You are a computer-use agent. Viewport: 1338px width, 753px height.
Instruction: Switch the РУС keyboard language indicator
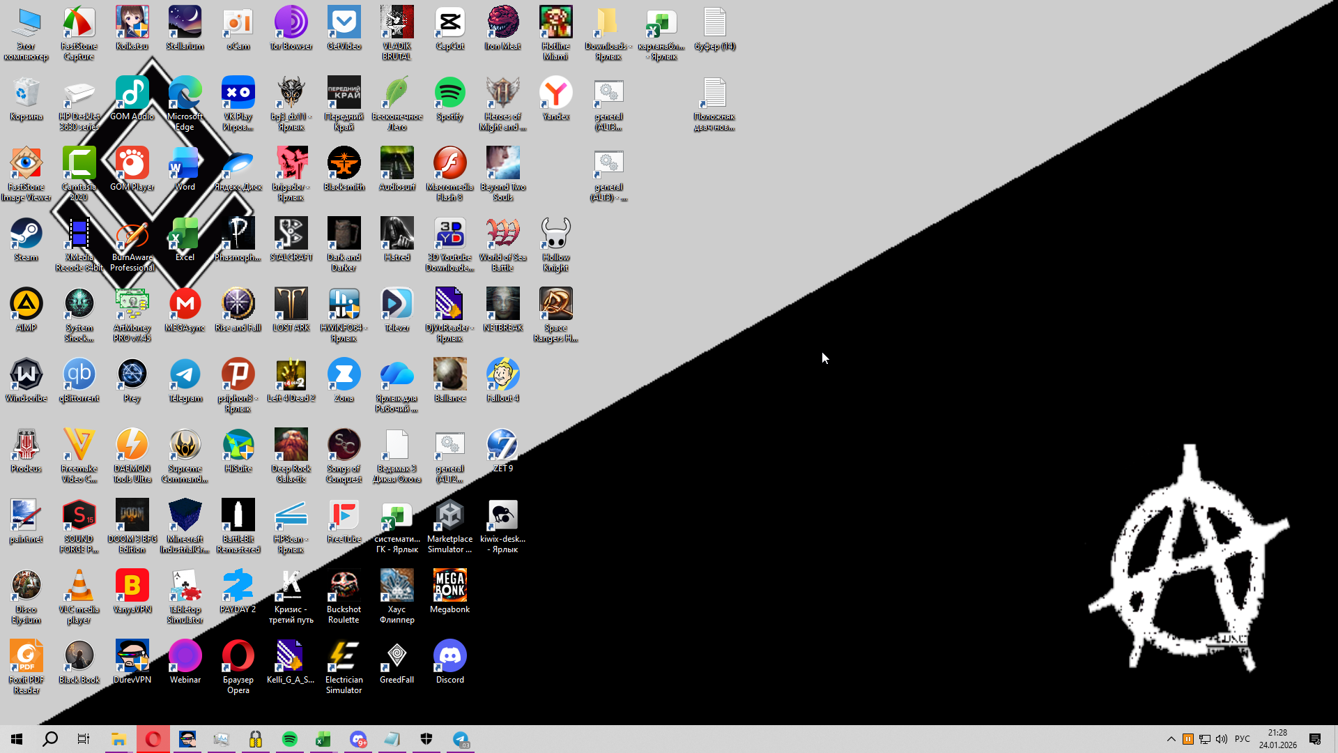pos(1242,739)
